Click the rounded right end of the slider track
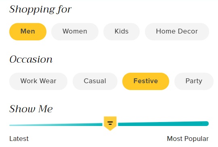Image resolution: width=218 pixels, height=147 pixels. pos(207,124)
